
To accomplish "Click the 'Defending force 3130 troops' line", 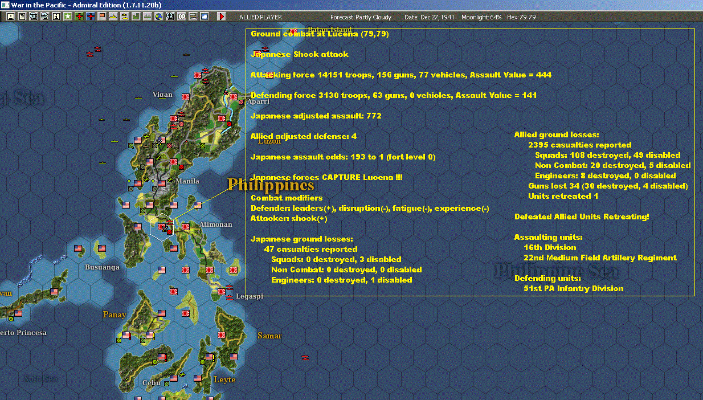I will pyautogui.click(x=394, y=95).
